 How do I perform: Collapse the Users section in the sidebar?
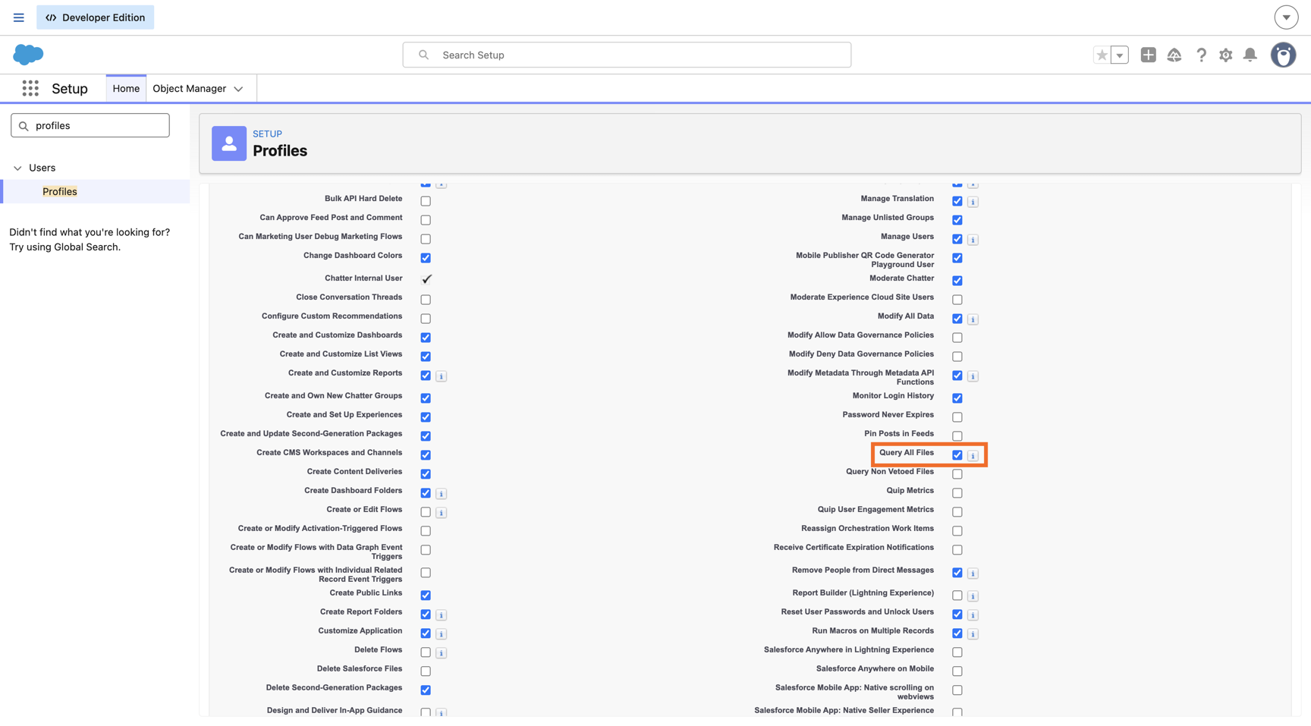(17, 168)
